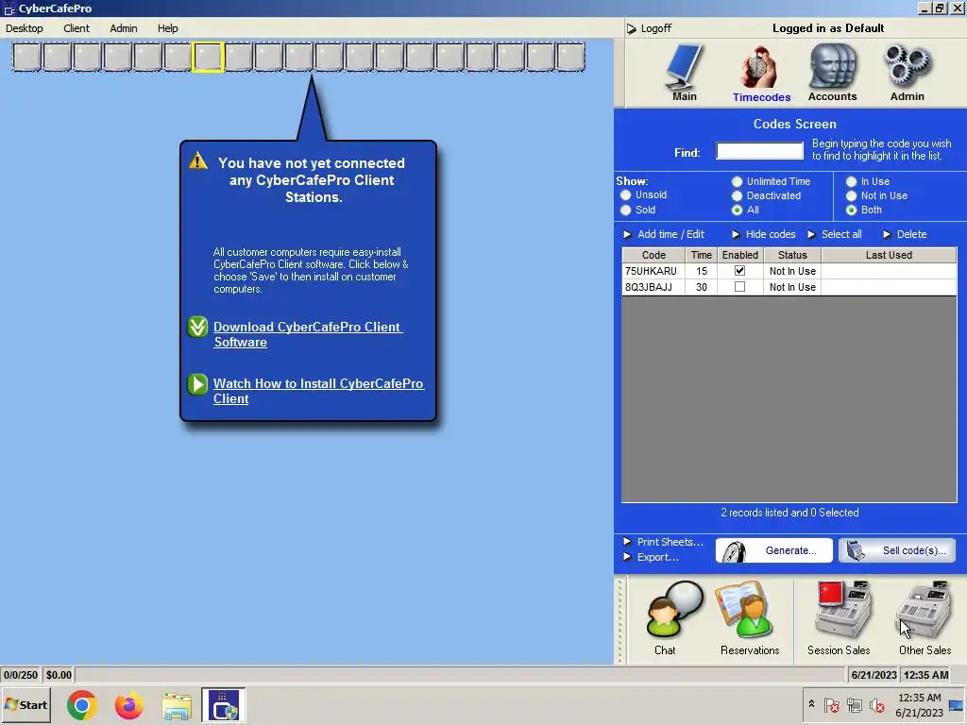
Task: Click Download CyberCafePro Client Software link
Action: [308, 335]
